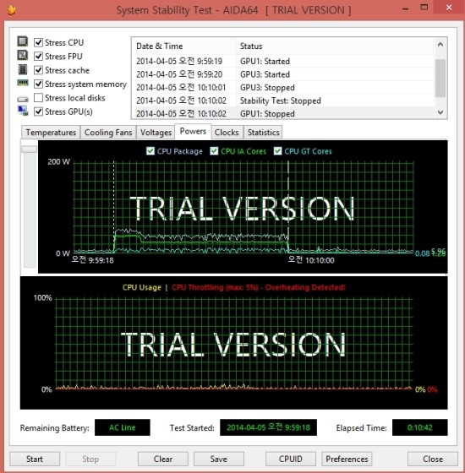The width and height of the screenshot is (465, 473).
Task: Hide the CPU GT Cores graph line
Action: pos(278,151)
